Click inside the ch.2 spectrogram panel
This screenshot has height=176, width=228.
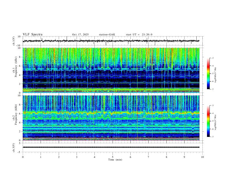tap(111, 118)
